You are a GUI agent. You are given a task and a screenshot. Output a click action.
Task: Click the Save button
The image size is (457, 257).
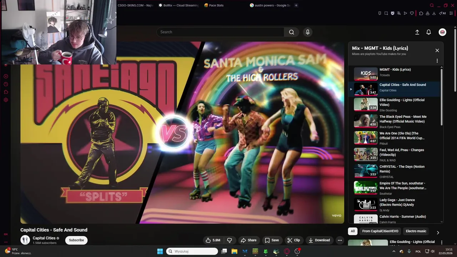(272, 240)
